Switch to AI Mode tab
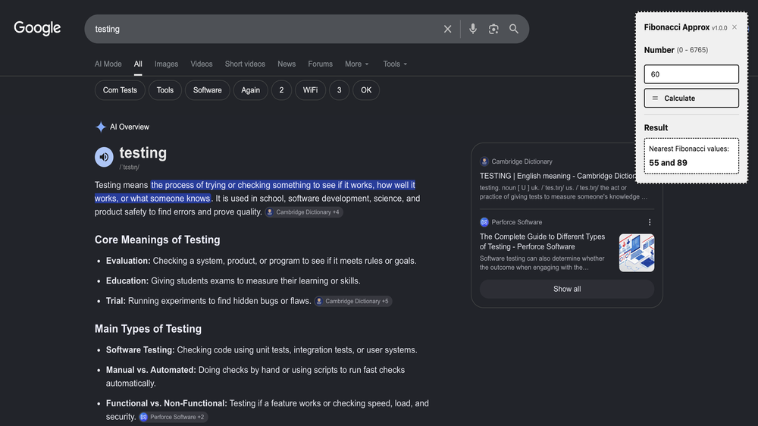 (108, 64)
